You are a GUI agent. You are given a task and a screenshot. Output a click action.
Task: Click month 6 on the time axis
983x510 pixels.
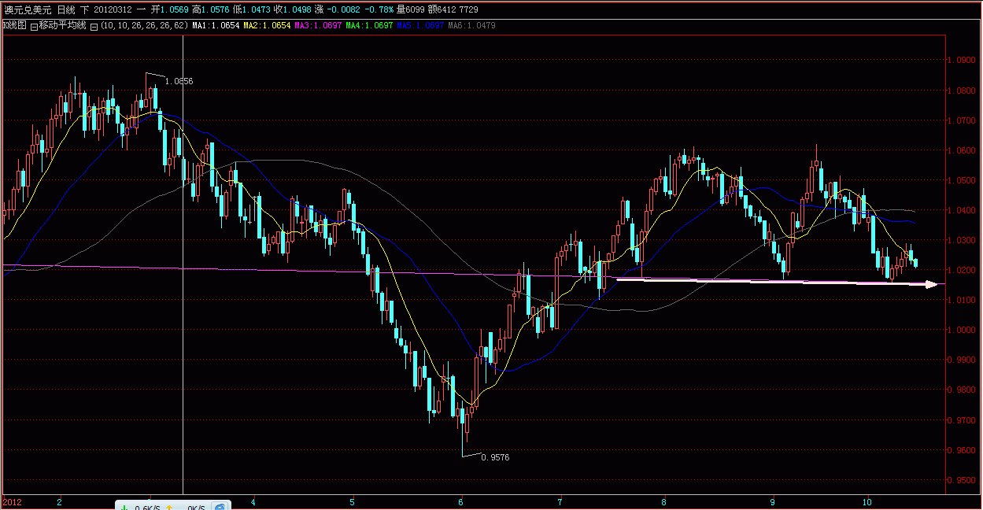pos(460,501)
